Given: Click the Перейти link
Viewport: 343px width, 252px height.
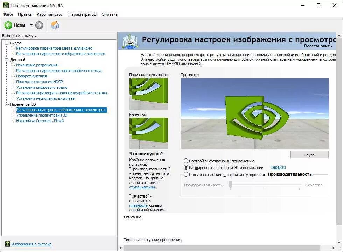Looking at the screenshot, I should pyautogui.click(x=278, y=167).
